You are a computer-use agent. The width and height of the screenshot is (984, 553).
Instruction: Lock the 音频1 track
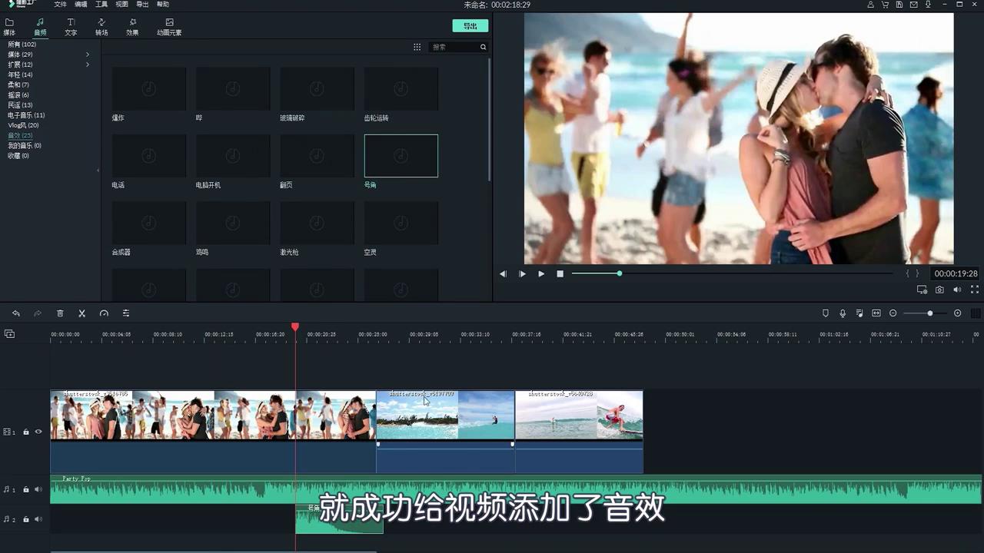25,489
